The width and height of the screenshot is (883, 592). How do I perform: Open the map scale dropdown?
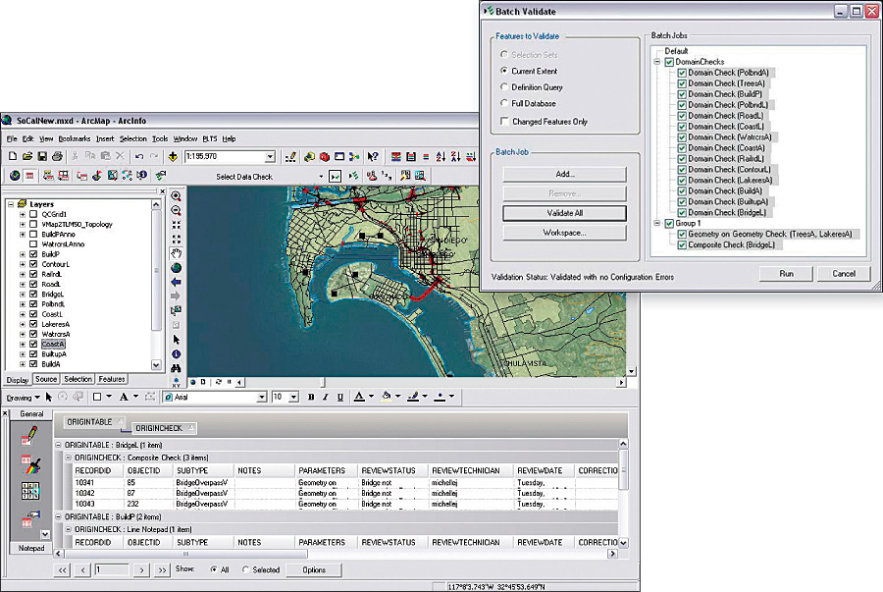pyautogui.click(x=270, y=157)
